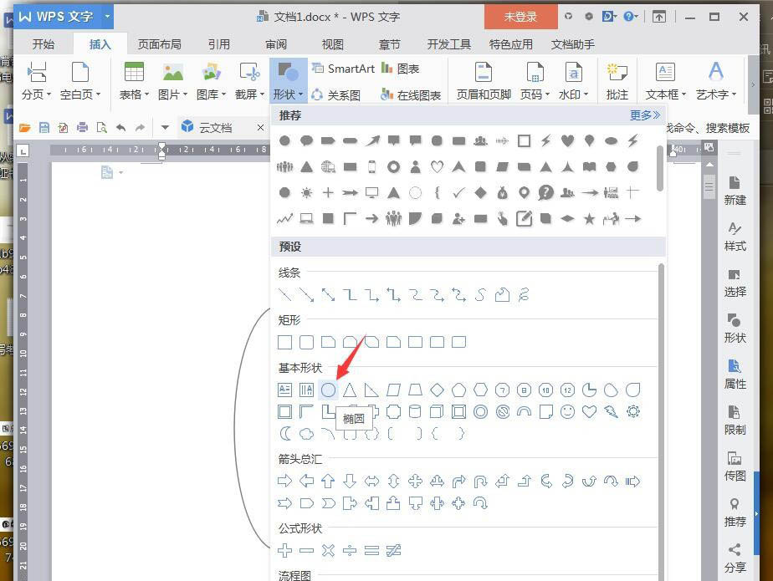Pick the filled star recommended shape
773x581 pixels.
pyautogui.click(x=589, y=219)
